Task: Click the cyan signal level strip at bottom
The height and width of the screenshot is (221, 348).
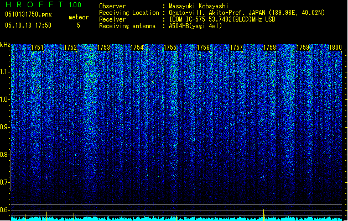Action: pos(176,219)
